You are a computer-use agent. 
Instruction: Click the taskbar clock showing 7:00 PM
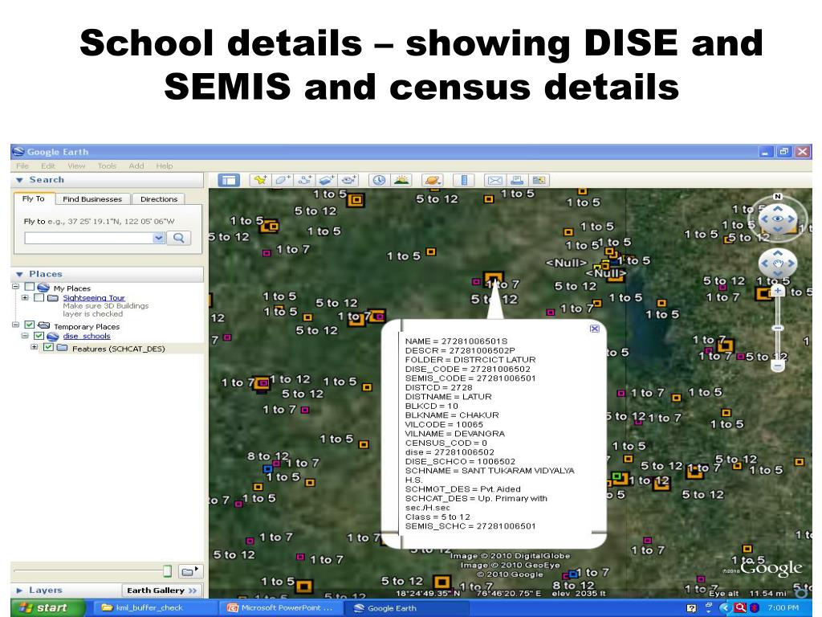(783, 608)
